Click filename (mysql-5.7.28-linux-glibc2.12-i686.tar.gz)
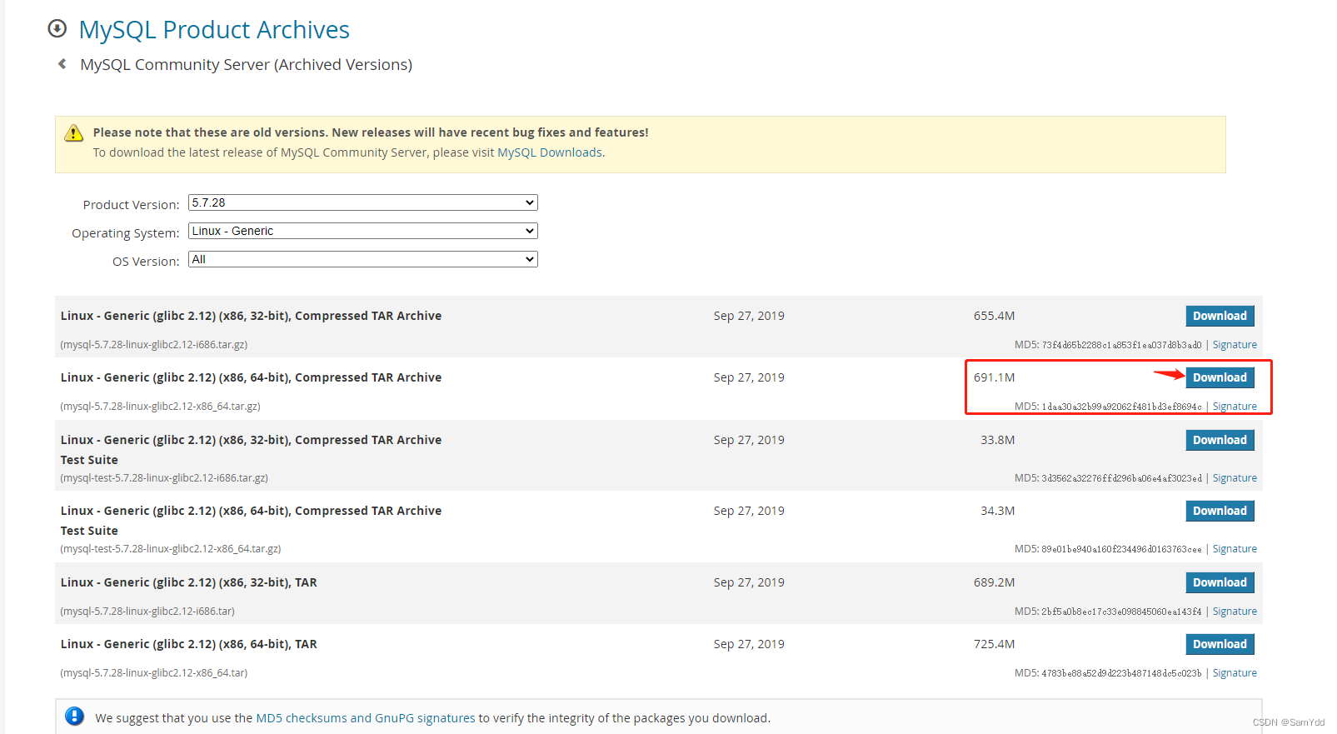Viewport: 1337px width, 734px height. (x=154, y=345)
